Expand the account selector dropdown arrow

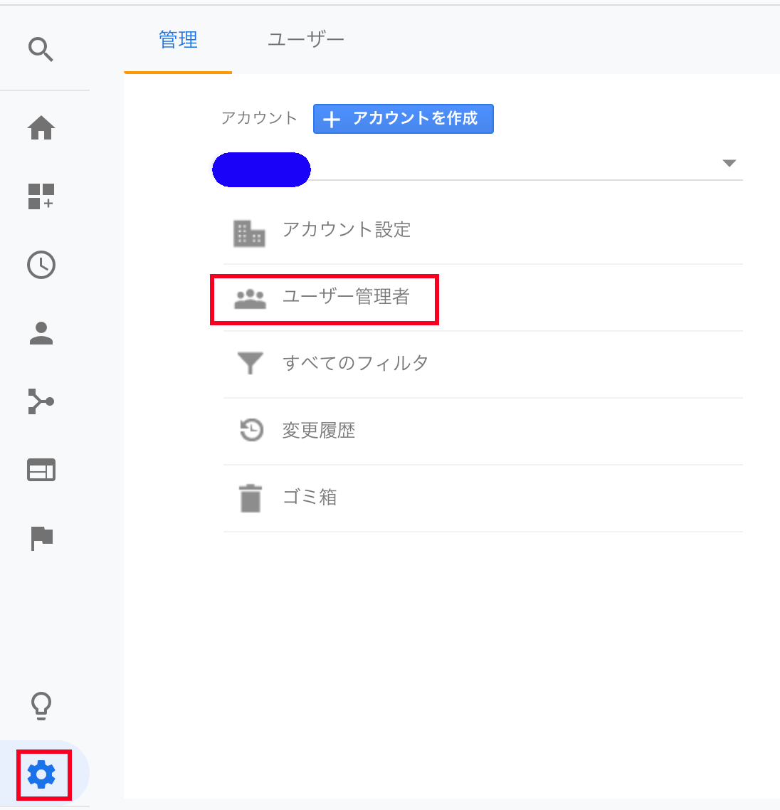[x=729, y=164]
